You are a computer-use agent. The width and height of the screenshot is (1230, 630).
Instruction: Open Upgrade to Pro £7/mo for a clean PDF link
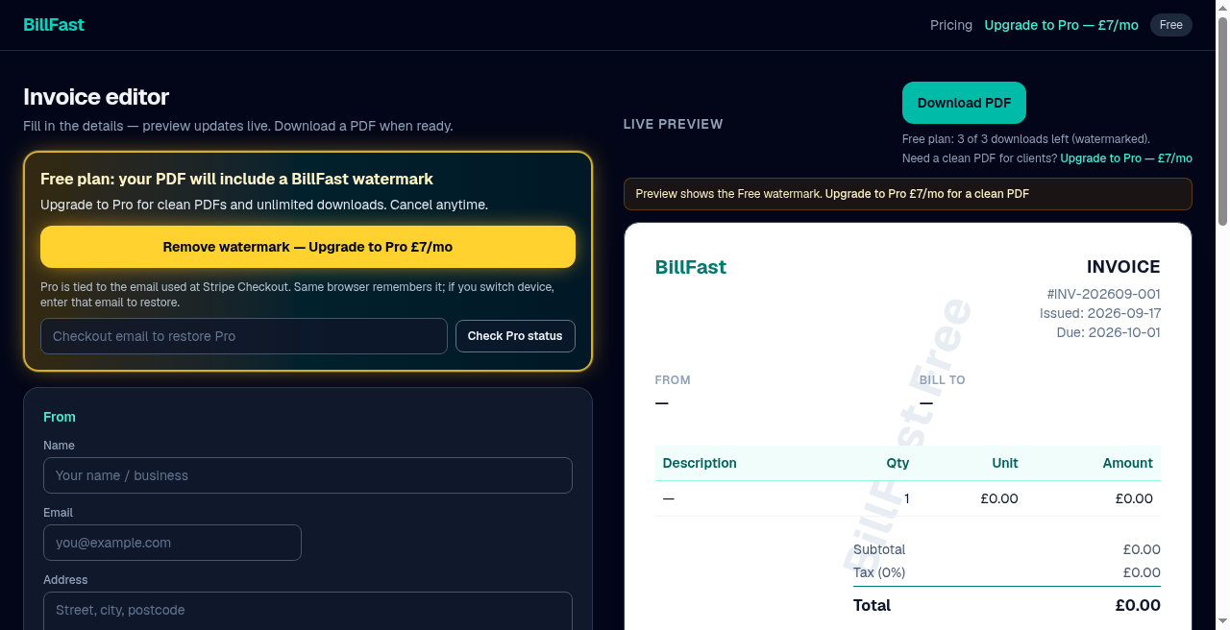[x=927, y=194]
